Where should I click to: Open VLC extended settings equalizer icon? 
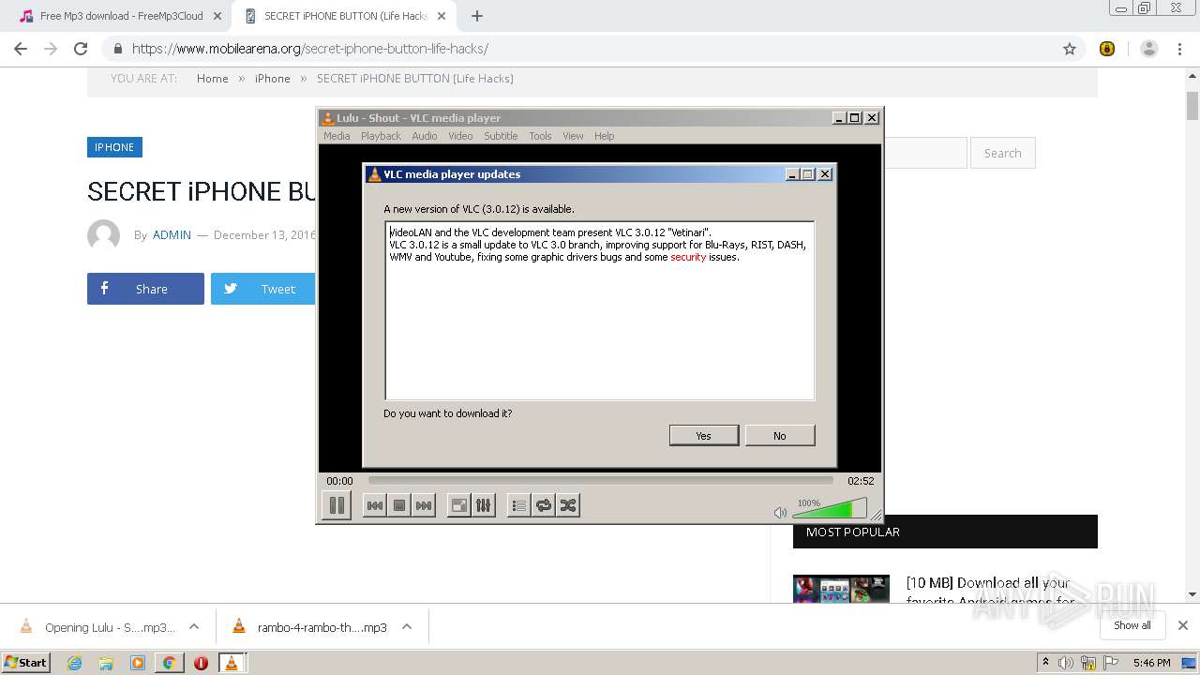(x=483, y=505)
